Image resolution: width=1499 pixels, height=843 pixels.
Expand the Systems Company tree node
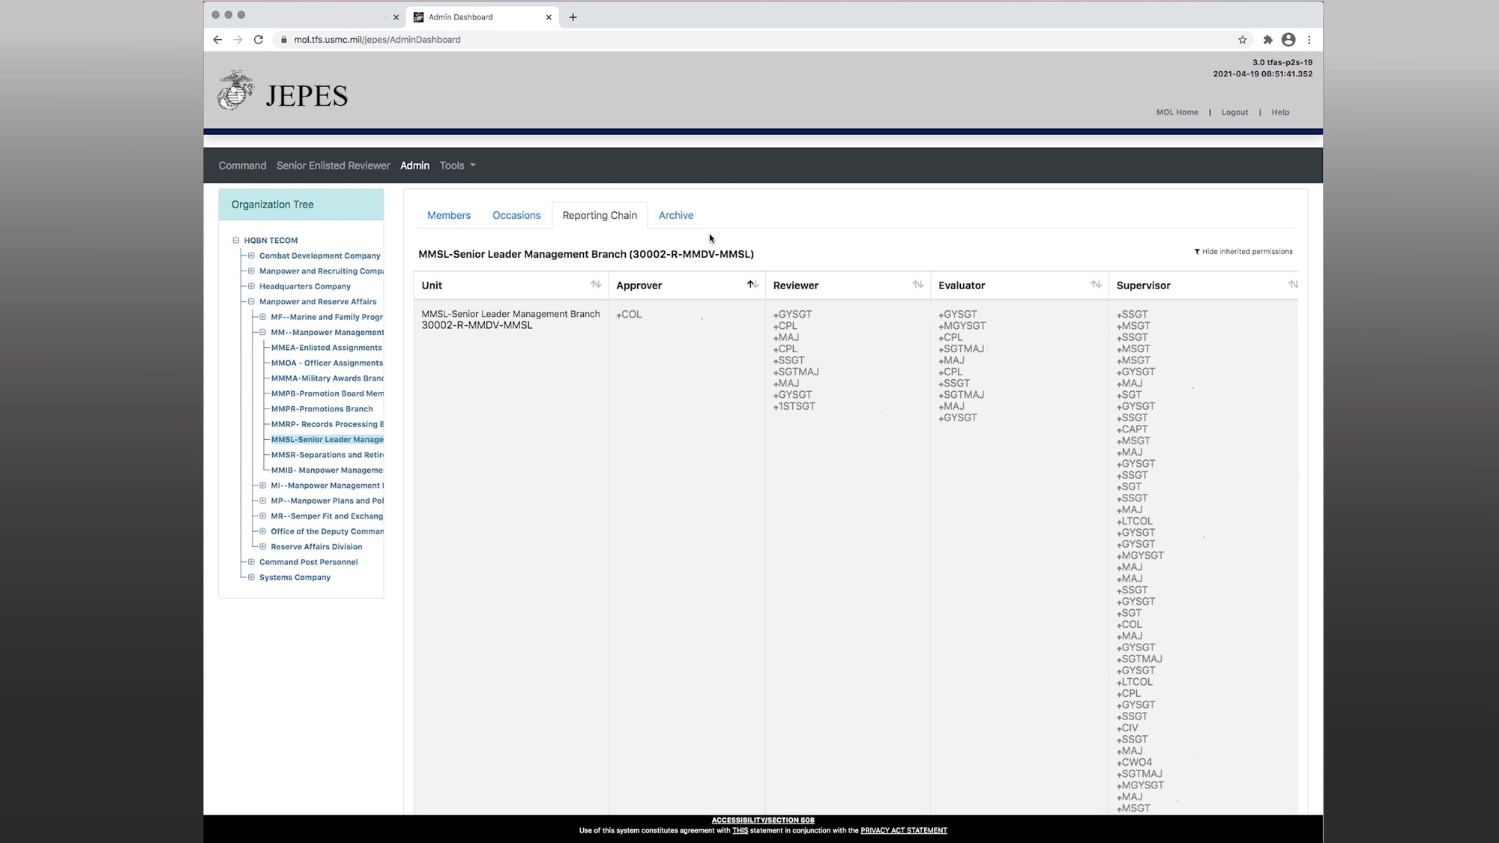point(251,578)
